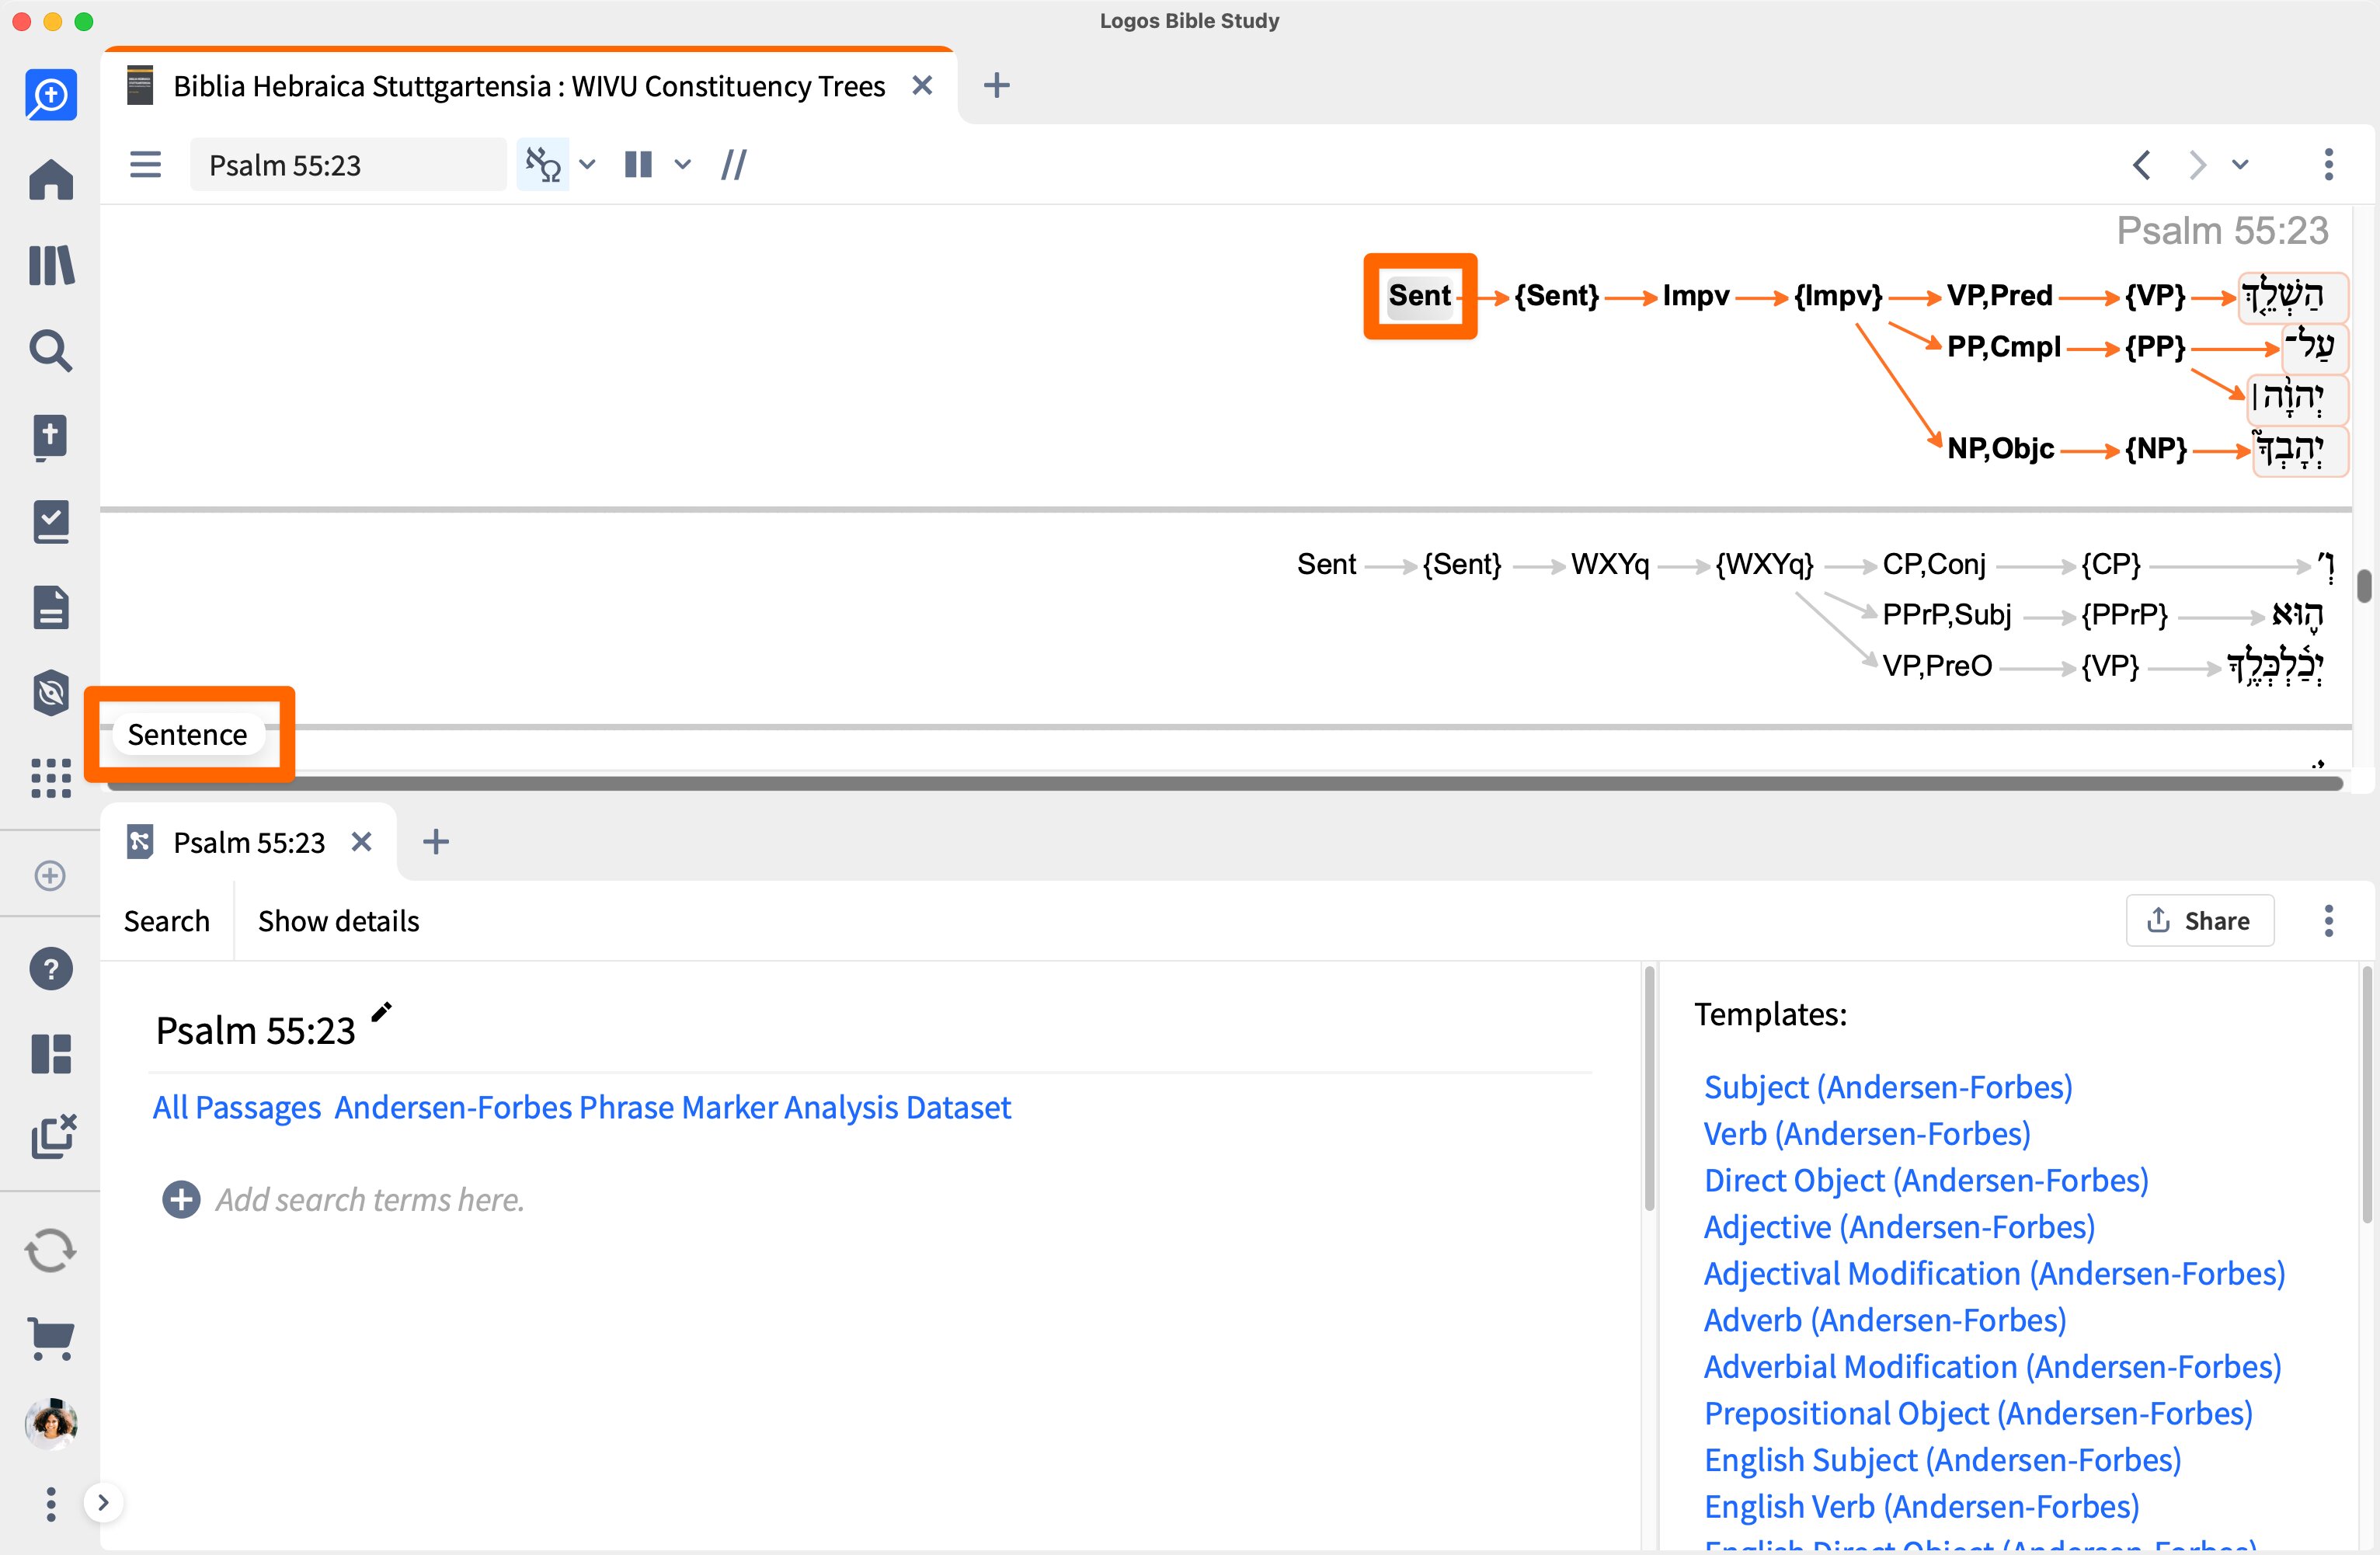Click the PPrP,Subj node in second tree
The width and height of the screenshot is (2380, 1555).
pyautogui.click(x=1946, y=614)
